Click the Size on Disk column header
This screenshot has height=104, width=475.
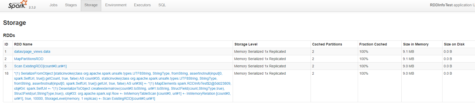[x=454, y=44]
